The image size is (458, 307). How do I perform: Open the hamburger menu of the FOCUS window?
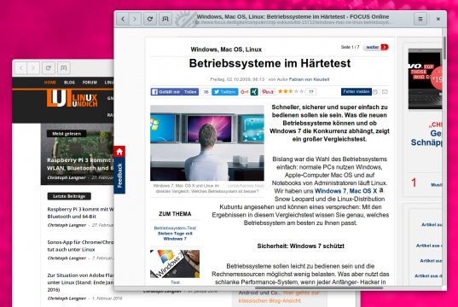click(420, 19)
